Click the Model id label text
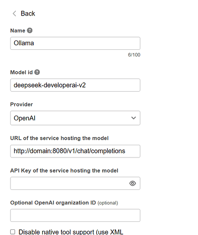The width and height of the screenshot is (198, 235). click(x=22, y=72)
